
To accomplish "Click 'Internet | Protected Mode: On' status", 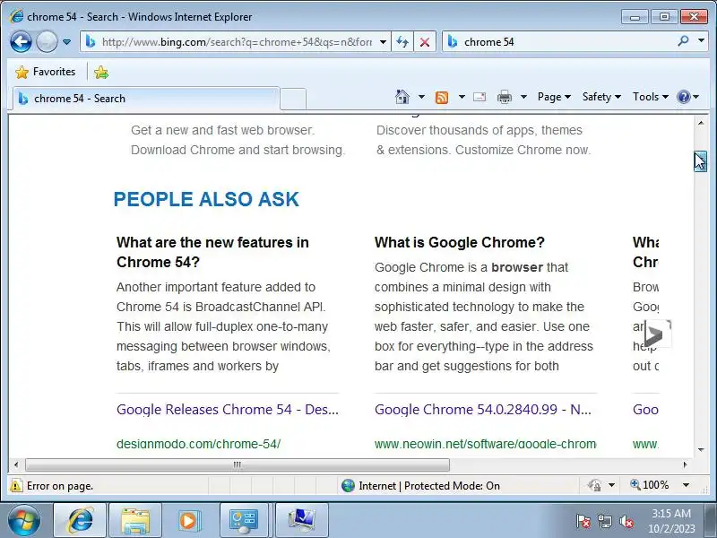I will 420,485.
